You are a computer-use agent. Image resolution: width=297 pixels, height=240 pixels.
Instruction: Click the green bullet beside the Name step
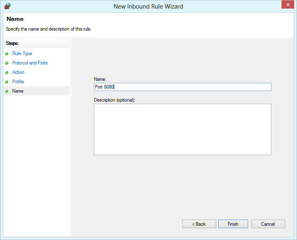pyautogui.click(x=7, y=91)
